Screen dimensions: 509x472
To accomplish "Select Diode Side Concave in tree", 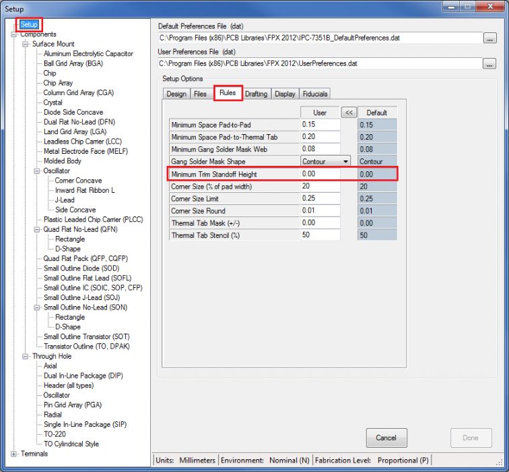I will 73,112.
